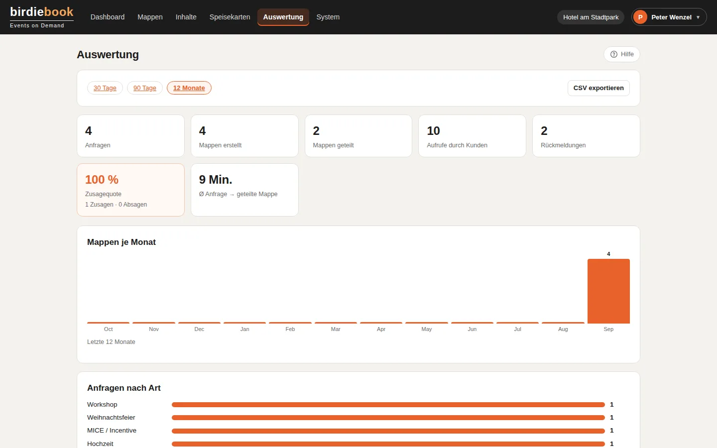Click the Weihnachtsfeier progress bar
717x448 pixels.
tap(388, 418)
